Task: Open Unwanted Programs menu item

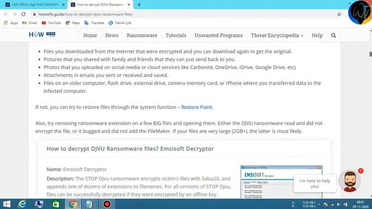Action: pos(219,35)
